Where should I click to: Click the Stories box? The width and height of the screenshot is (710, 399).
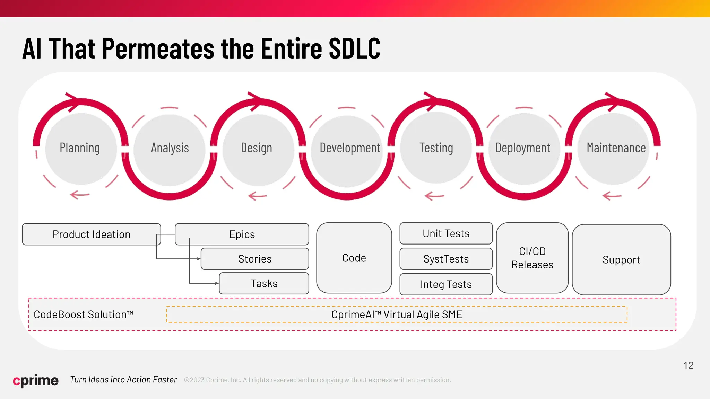pyautogui.click(x=255, y=259)
